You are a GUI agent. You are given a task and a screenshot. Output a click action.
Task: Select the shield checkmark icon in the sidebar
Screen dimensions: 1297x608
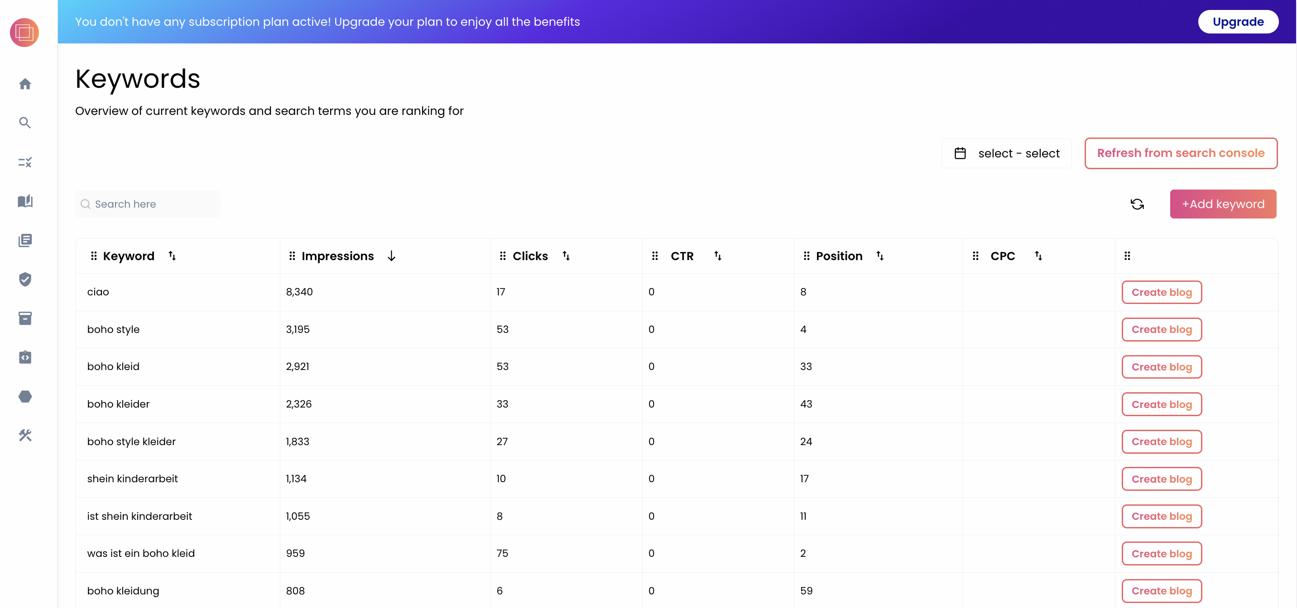coord(24,279)
